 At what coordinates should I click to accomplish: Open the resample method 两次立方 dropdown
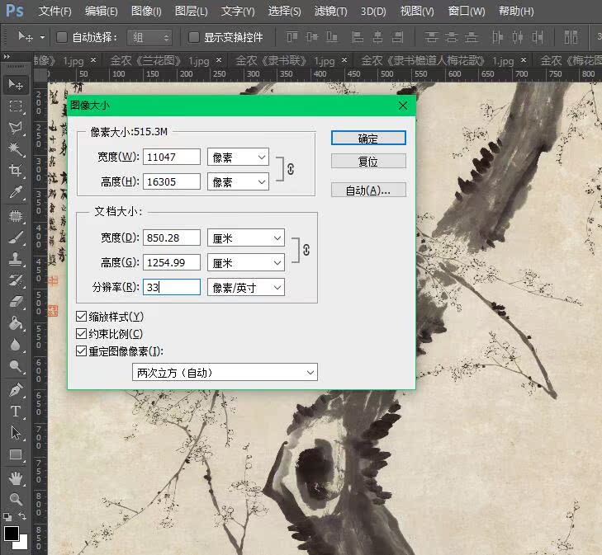coord(225,372)
